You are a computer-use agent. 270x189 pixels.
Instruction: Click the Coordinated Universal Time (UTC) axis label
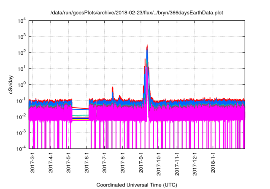pyautogui.click(x=137, y=185)
